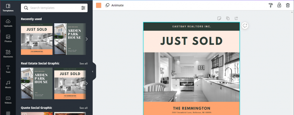Viewport: 294px width, 115px height.
Task: Select the Arden Park House template under Recently used
Action: [70, 39]
